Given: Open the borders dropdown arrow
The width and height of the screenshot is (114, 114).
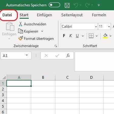Looking at the screenshot, I should (x=96, y=36).
